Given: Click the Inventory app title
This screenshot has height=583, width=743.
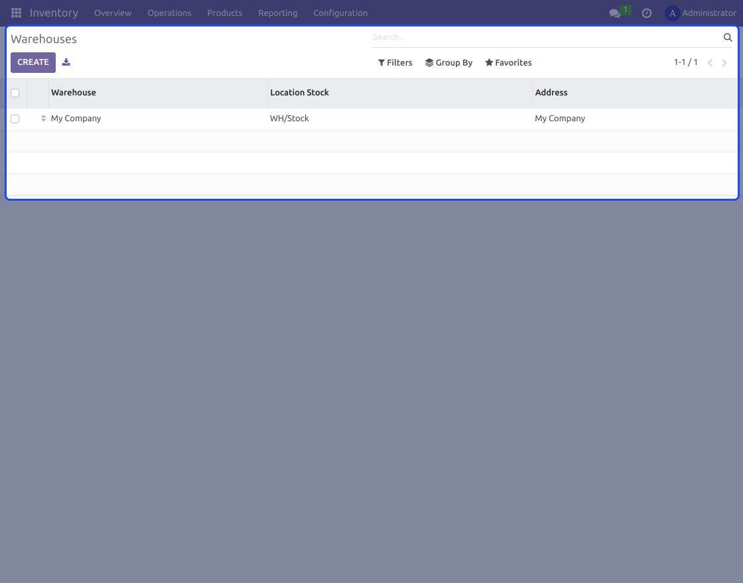Looking at the screenshot, I should 54,13.
